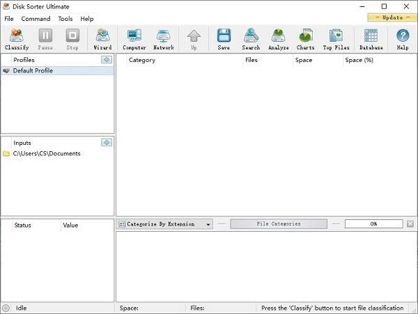
Task: Expand the Categorize By Extension dropdown
Action: click(x=165, y=224)
